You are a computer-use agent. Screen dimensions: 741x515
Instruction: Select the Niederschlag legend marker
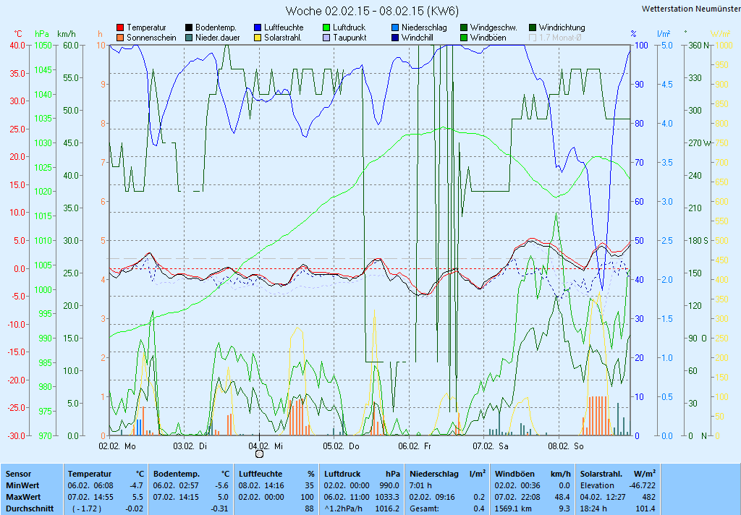click(395, 27)
